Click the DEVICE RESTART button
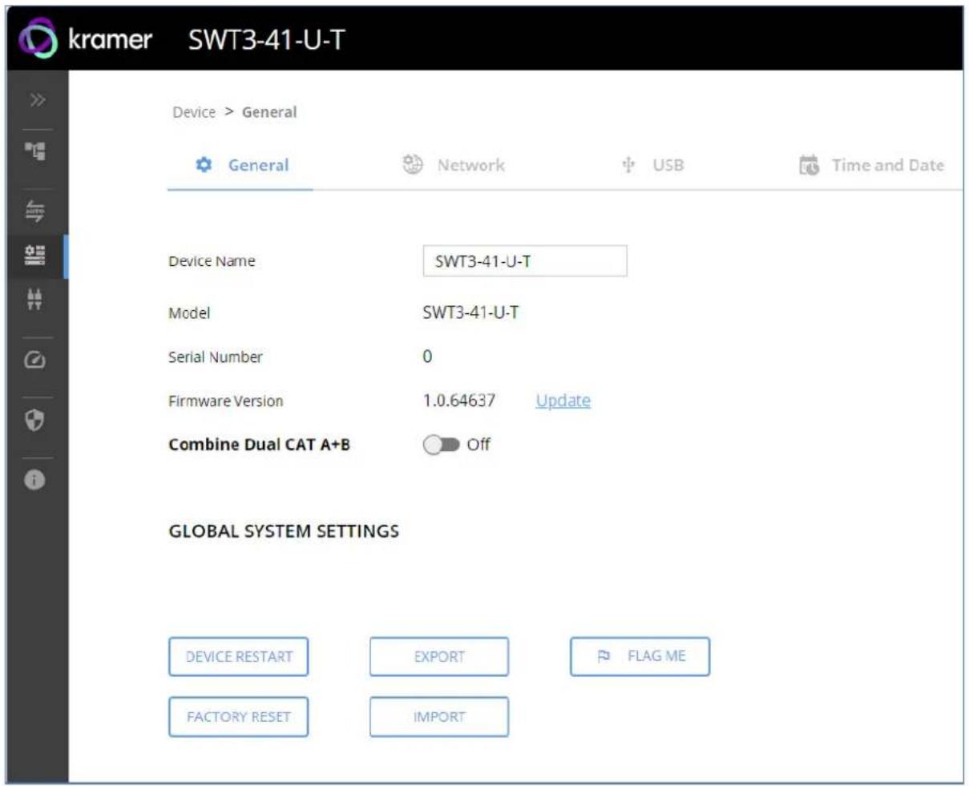This screenshot has width=969, height=786. pos(238,657)
